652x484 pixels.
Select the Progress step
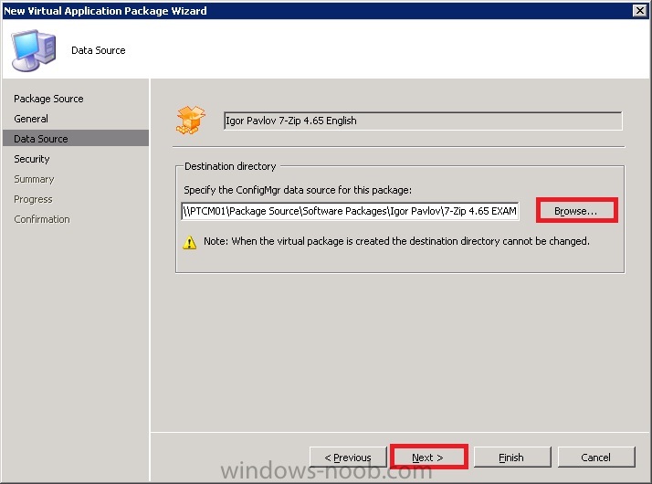tap(33, 199)
